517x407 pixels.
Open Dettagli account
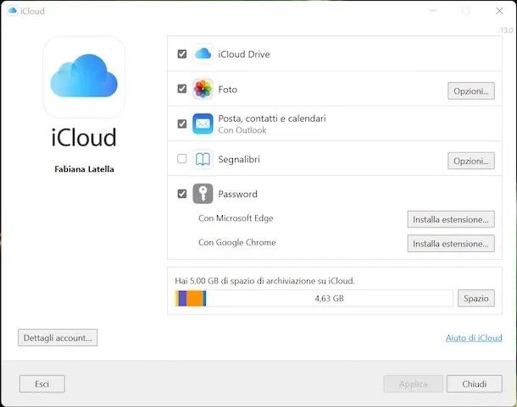(58, 338)
